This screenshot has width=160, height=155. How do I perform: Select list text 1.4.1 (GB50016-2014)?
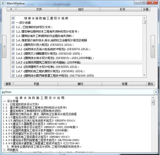coord(45,45)
